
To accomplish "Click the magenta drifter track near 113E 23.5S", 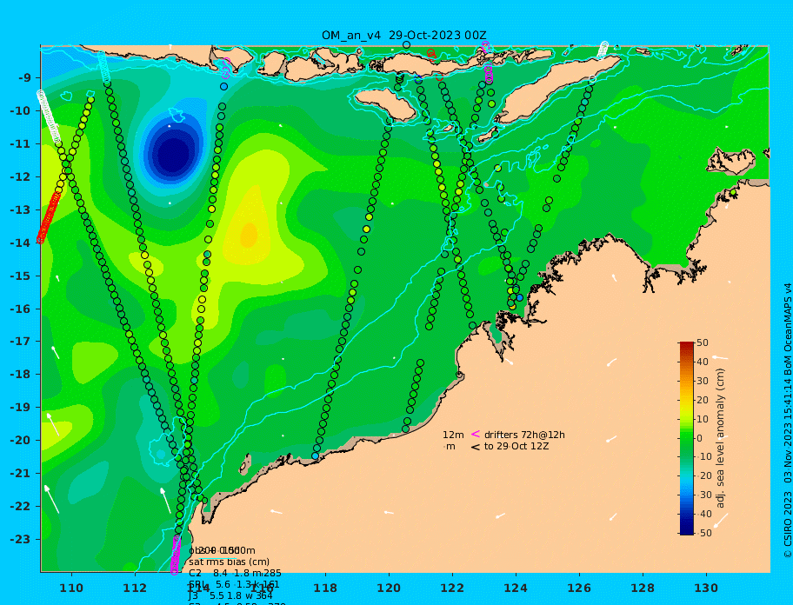I will (x=176, y=555).
